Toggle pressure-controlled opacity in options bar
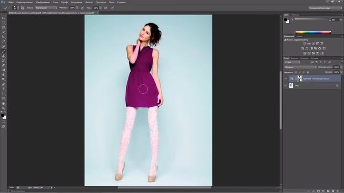Image resolution: width=344 pixels, height=193 pixels. tap(82, 8)
